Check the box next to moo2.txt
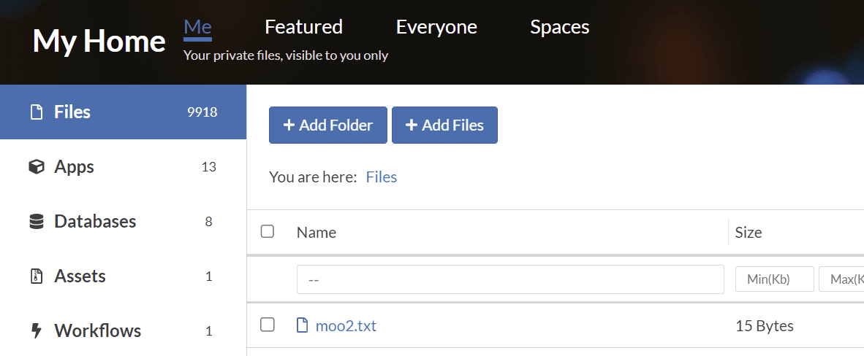This screenshot has height=356, width=864. pyautogui.click(x=268, y=325)
